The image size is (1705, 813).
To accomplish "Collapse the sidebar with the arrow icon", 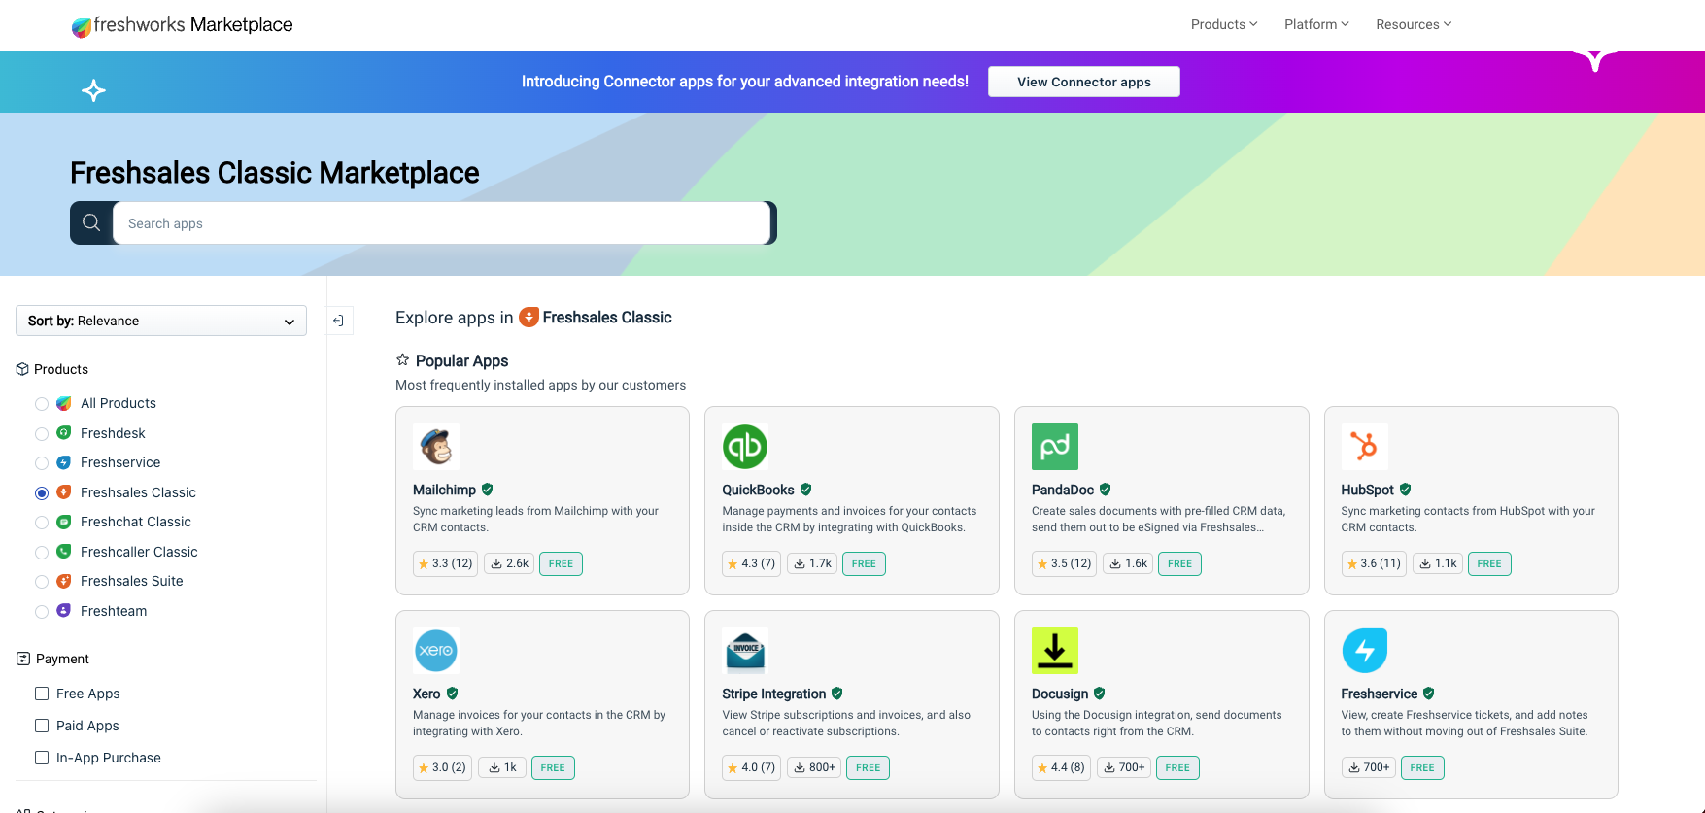I will tap(338, 321).
